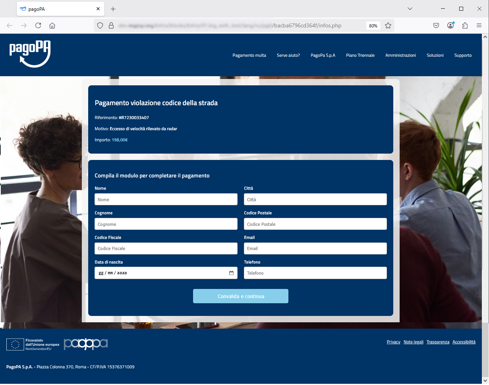Open Serve aiuto? menu item
489x385 pixels.
288,55
